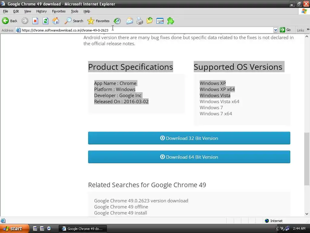
Task: Open the History menu
Action: coord(41,11)
